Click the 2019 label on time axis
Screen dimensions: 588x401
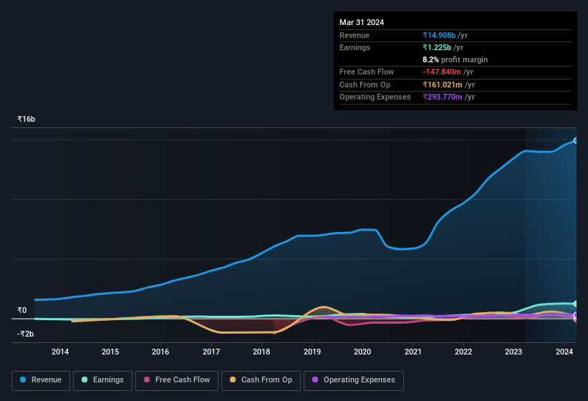pyautogui.click(x=312, y=352)
